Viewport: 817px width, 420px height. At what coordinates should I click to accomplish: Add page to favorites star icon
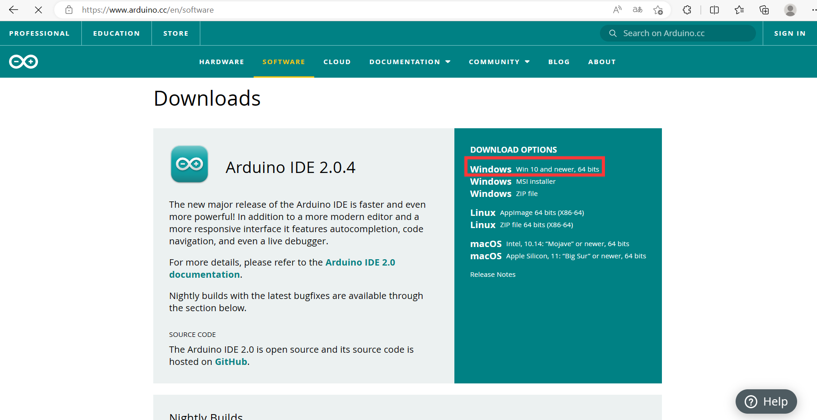coord(658,10)
